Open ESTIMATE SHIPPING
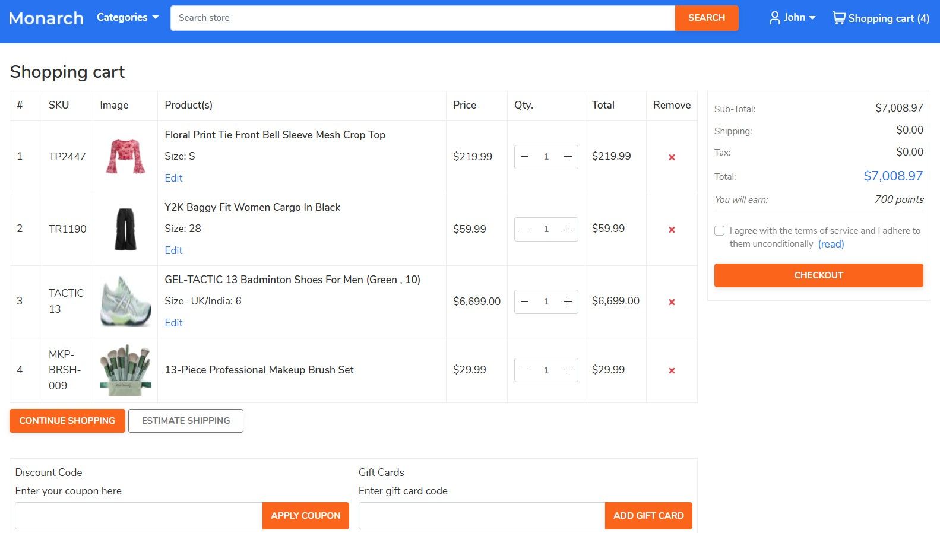 coord(186,421)
